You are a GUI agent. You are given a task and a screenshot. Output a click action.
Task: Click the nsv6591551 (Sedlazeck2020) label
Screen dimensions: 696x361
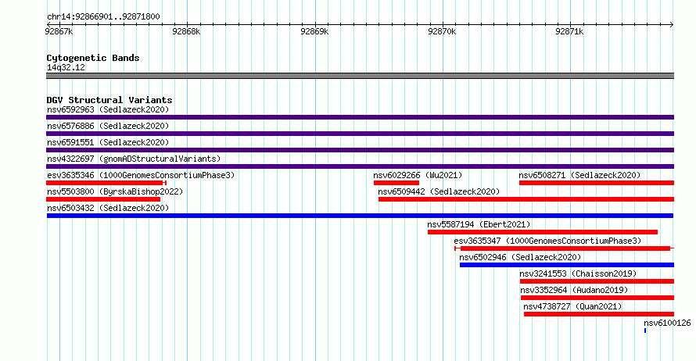tap(108, 142)
